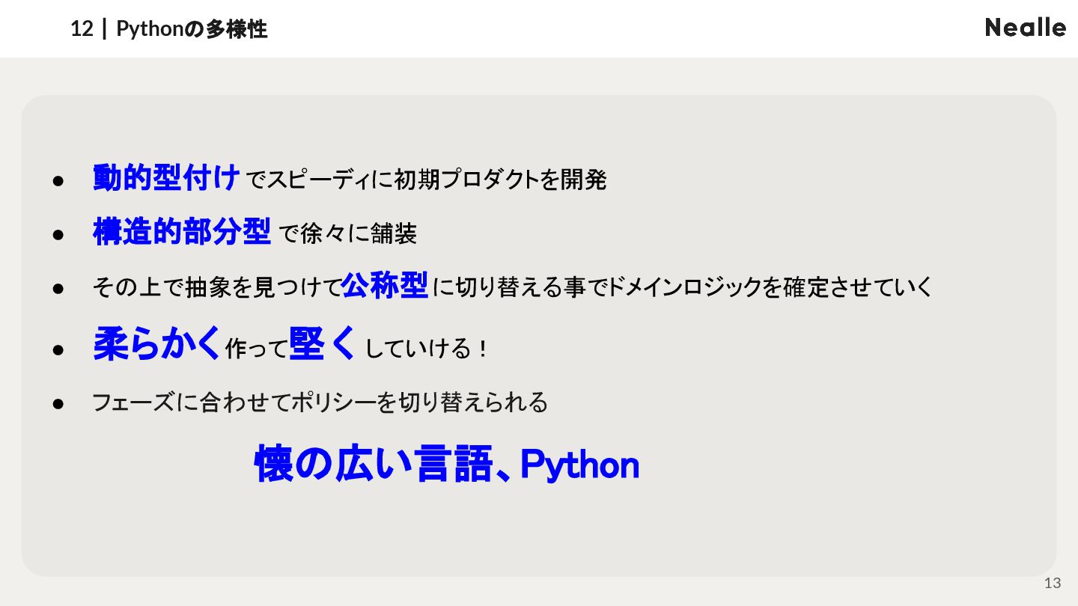
Task: Click the text "していける！"
Action: 427,349
